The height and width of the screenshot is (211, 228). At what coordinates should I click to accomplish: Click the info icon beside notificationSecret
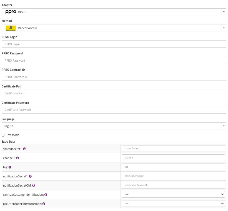tap(30, 176)
